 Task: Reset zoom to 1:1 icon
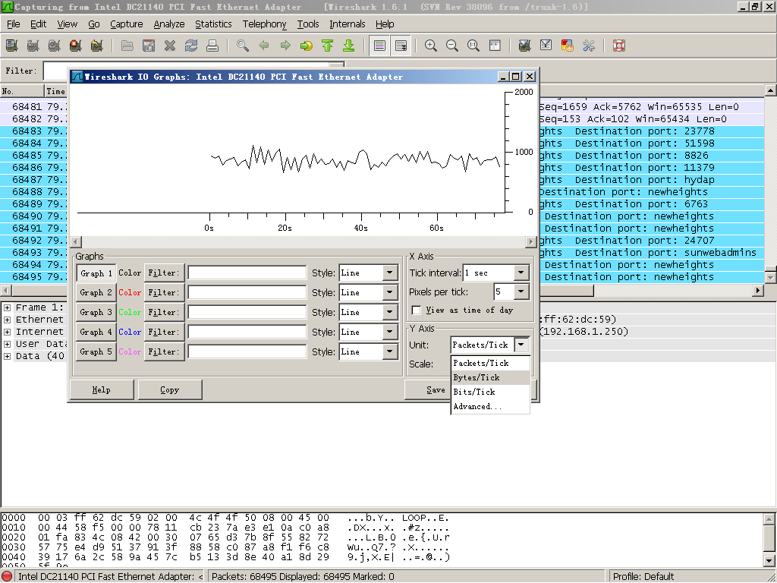(x=473, y=46)
